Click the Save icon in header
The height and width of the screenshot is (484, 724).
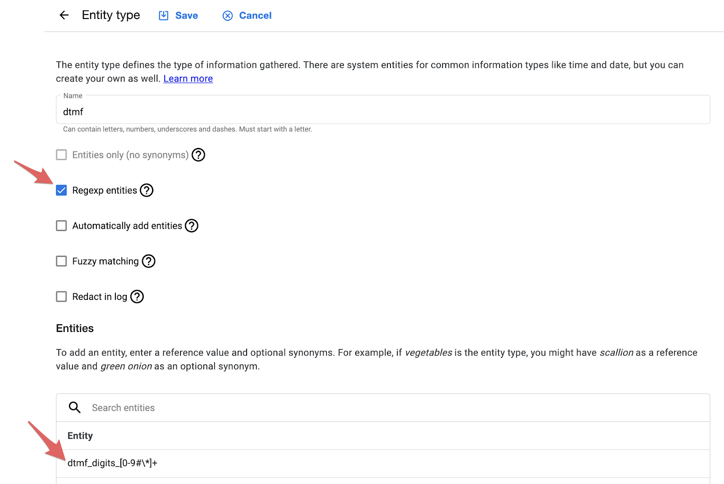[x=163, y=16]
